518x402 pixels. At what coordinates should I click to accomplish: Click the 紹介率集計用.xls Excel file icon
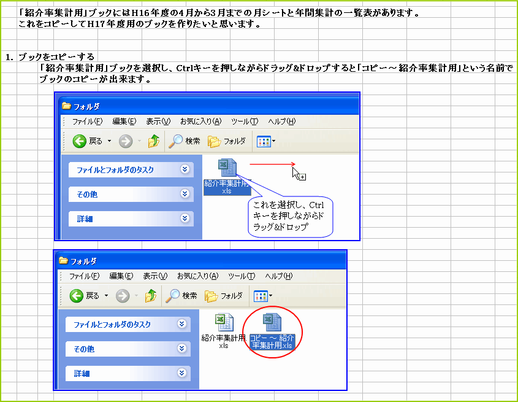click(x=226, y=169)
